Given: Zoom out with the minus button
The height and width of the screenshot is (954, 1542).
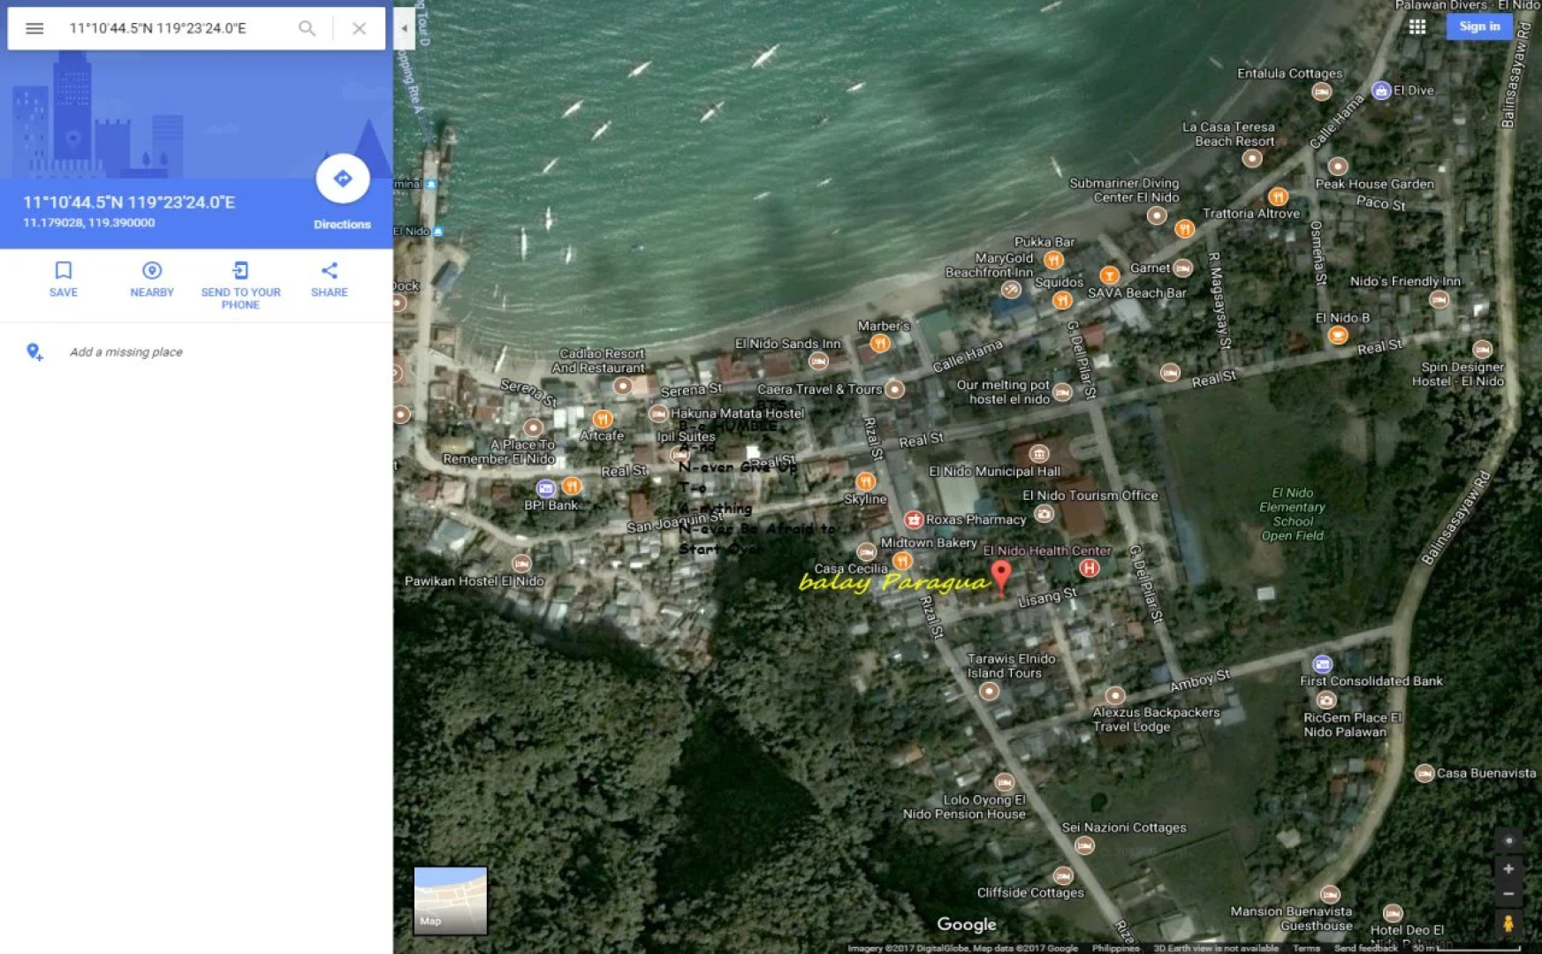Looking at the screenshot, I should [x=1508, y=893].
